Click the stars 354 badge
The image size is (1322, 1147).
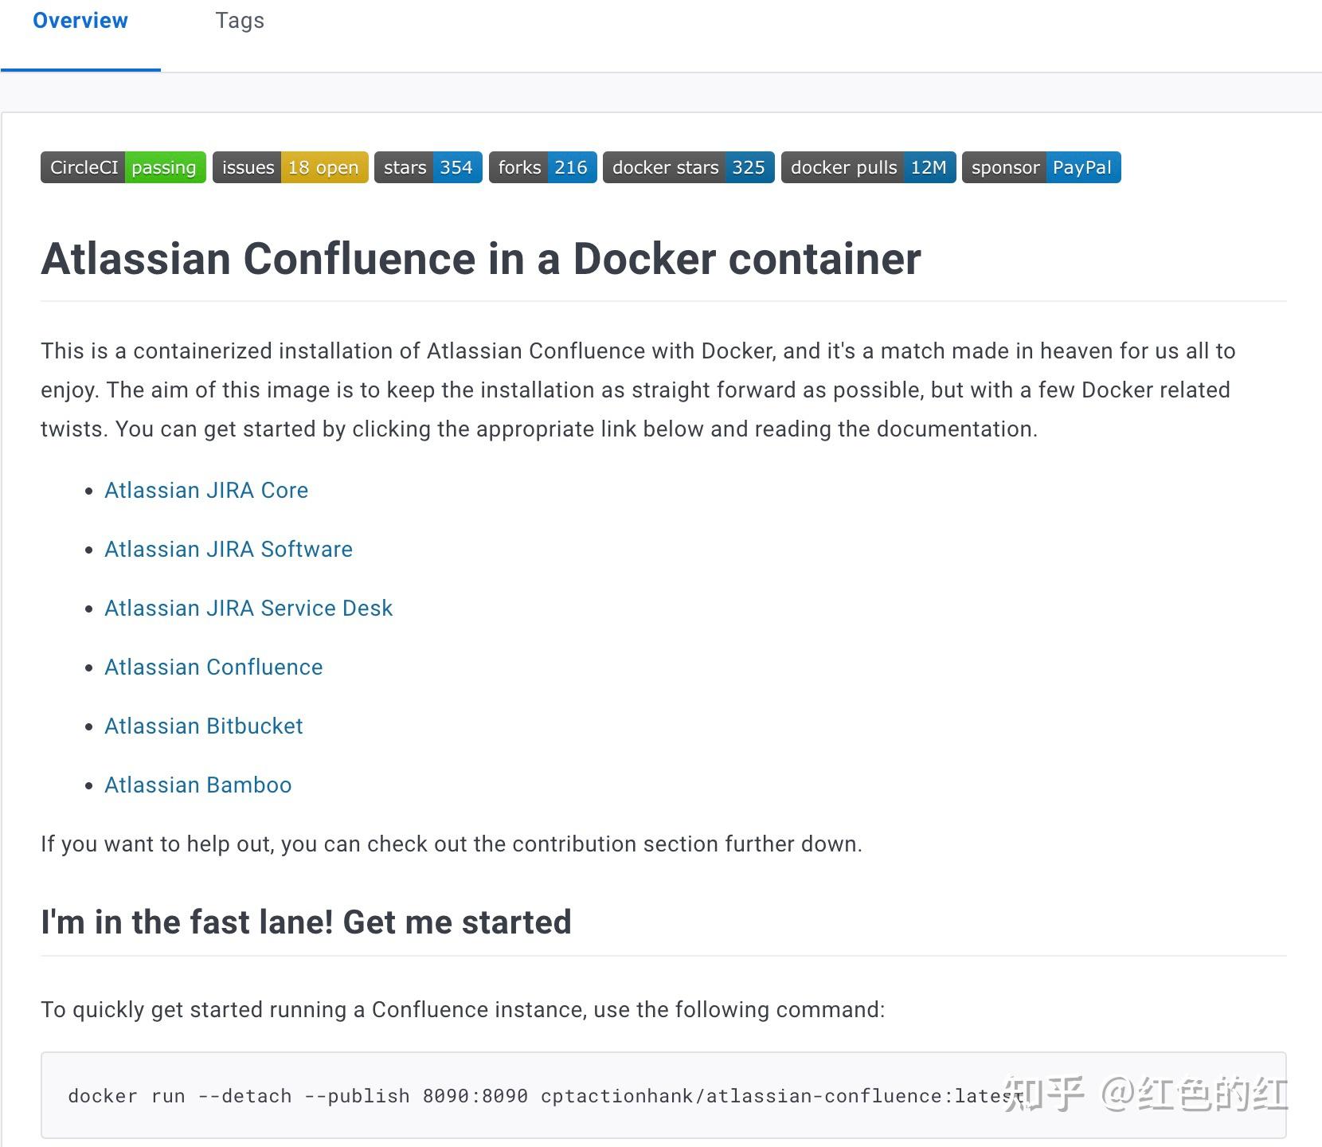click(x=428, y=167)
